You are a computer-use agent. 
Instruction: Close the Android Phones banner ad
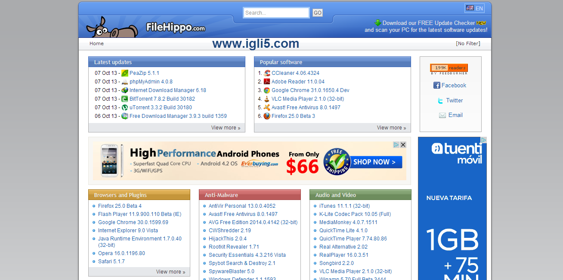[x=403, y=145]
